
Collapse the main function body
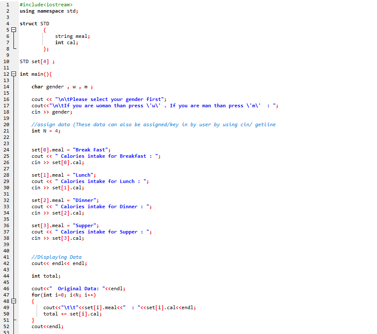point(13,74)
